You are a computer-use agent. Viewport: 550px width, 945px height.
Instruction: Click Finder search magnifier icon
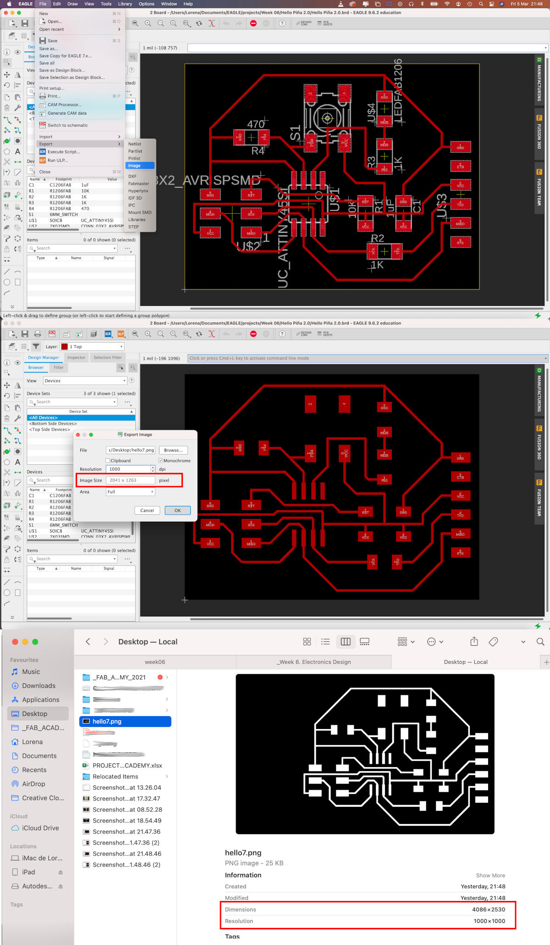540,642
